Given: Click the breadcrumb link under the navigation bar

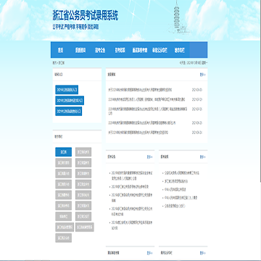Looking at the screenshot, I should click(59, 63).
